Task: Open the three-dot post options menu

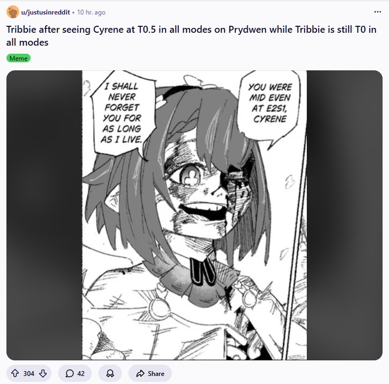Action: coord(377,12)
